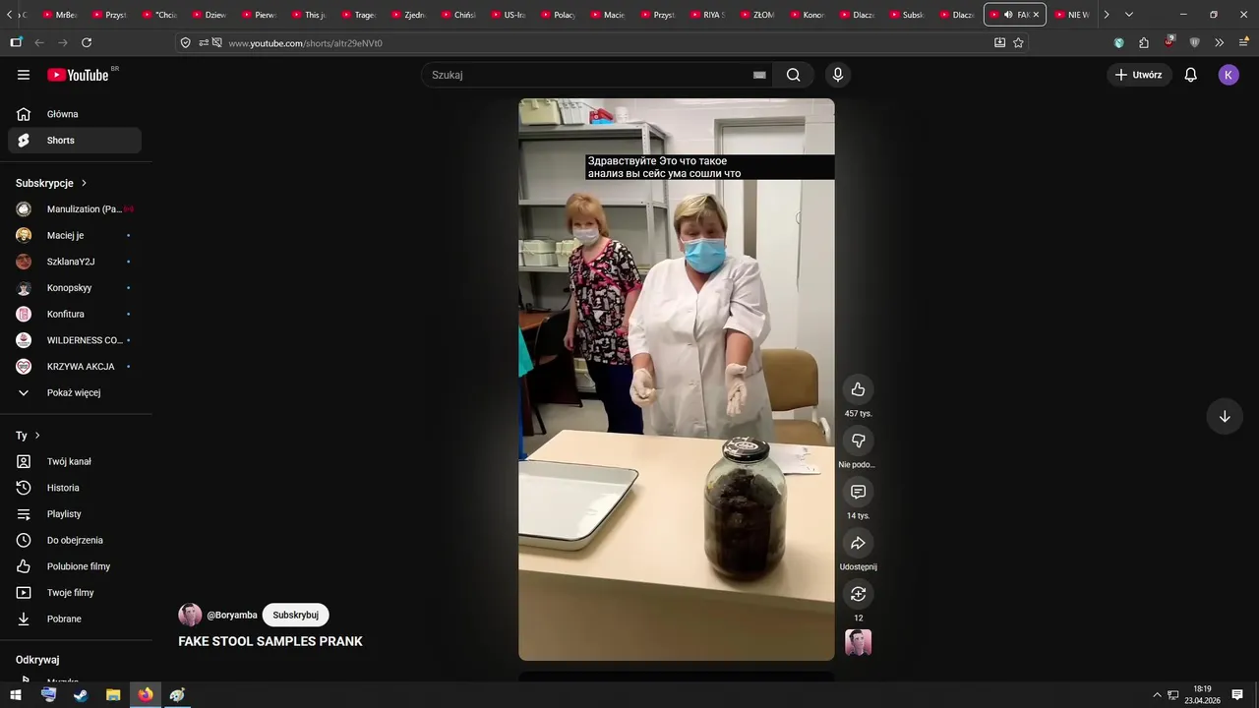Switch to the Pierws browser tab
Image resolution: width=1259 pixels, height=708 pixels.
click(x=260, y=15)
